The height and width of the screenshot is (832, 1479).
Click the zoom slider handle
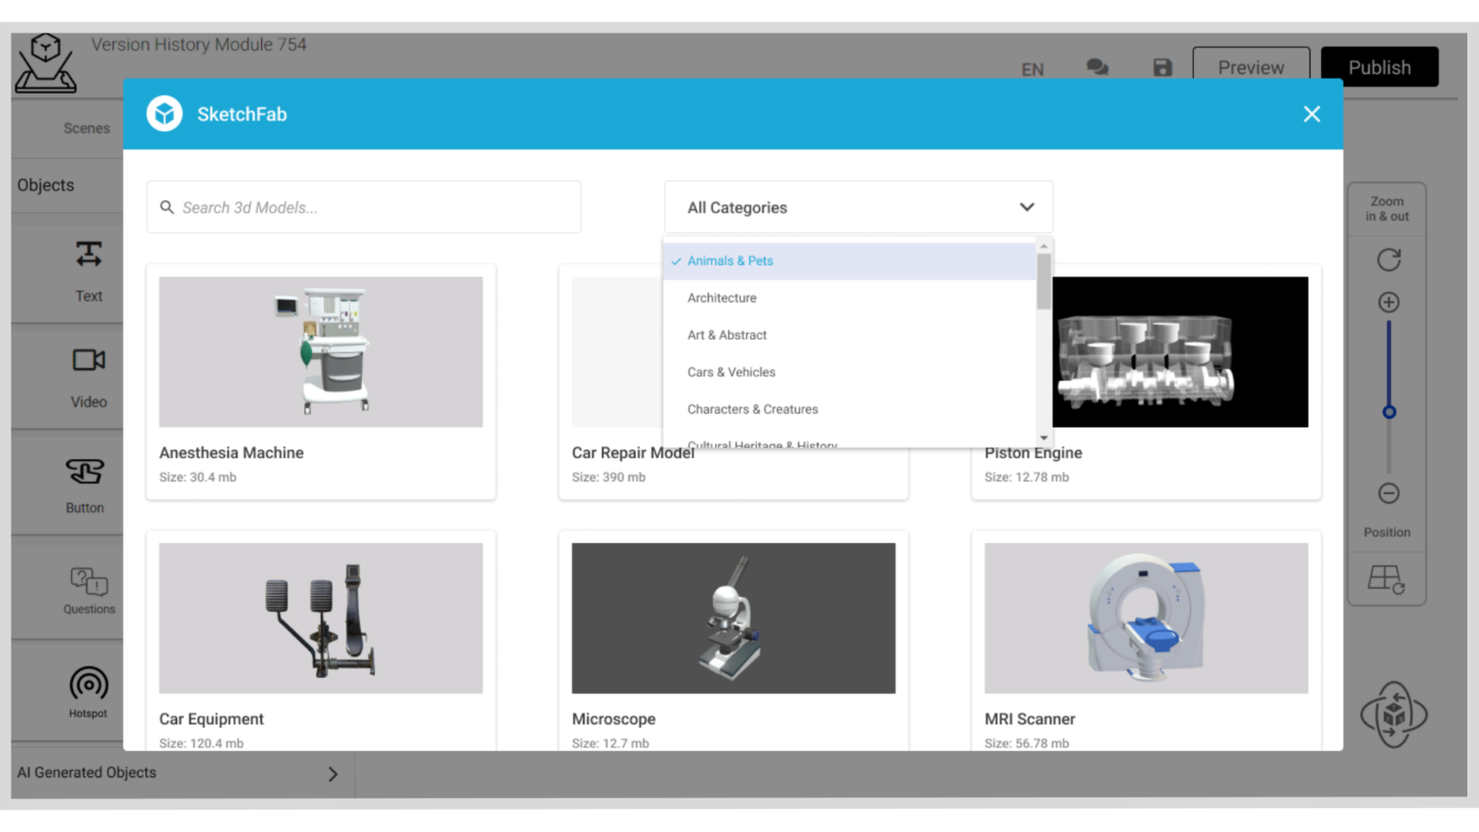[1388, 412]
